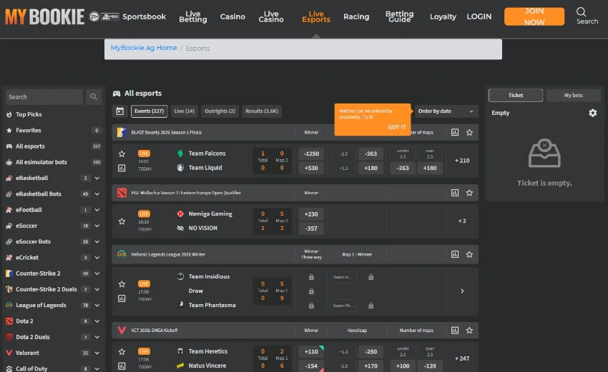
Task: Open match stats icon for Team Insidious match
Action: tap(122, 298)
